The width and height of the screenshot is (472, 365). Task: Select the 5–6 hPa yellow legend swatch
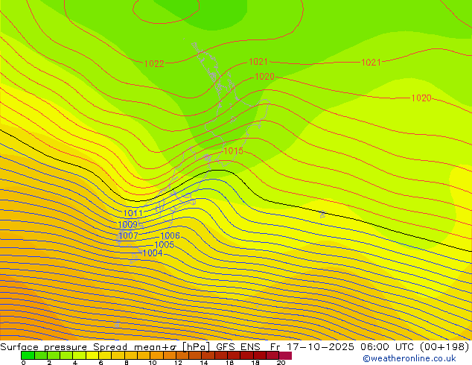point(92,355)
